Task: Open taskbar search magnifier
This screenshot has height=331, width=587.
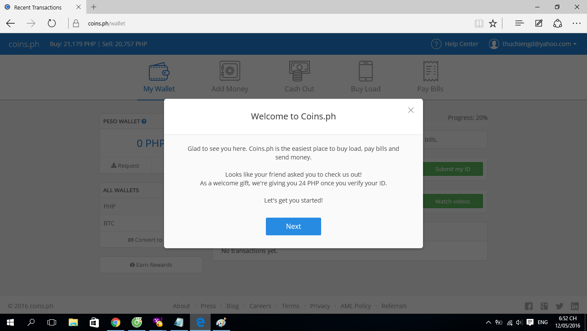Action: (31, 322)
